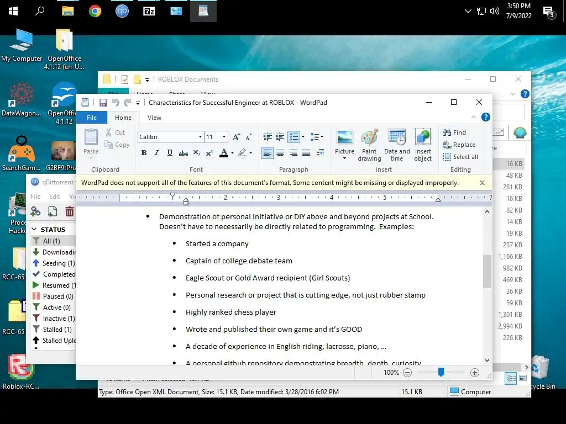
Task: Open Chrome from the taskbar
Action: pyautogui.click(x=95, y=11)
